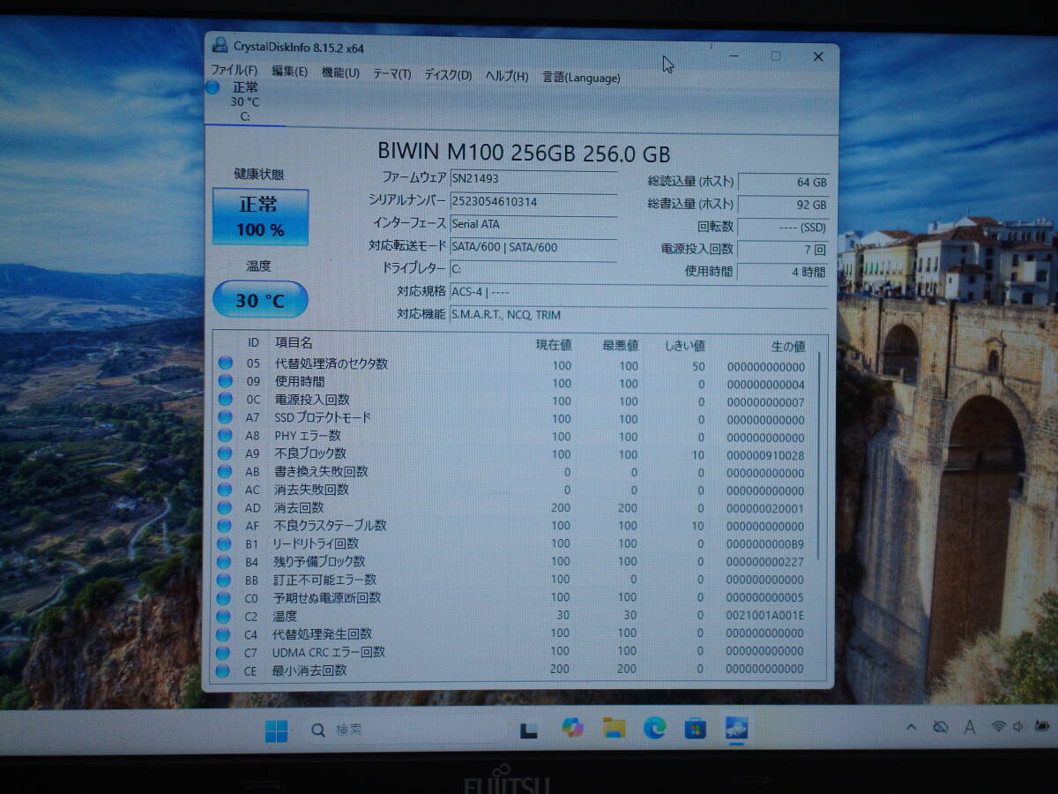Open the 言語(Language) menu
The width and height of the screenshot is (1058, 794).
pos(581,78)
